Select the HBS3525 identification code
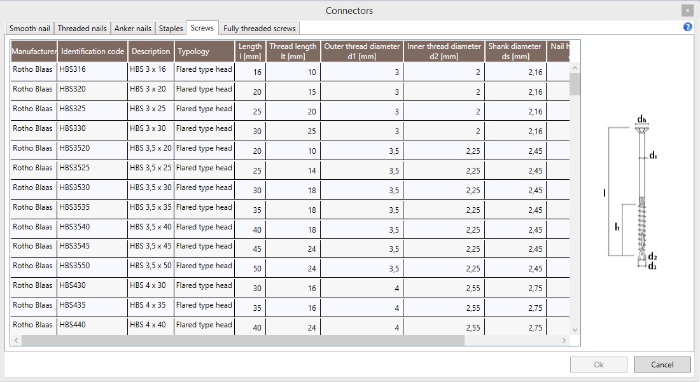 click(x=92, y=169)
